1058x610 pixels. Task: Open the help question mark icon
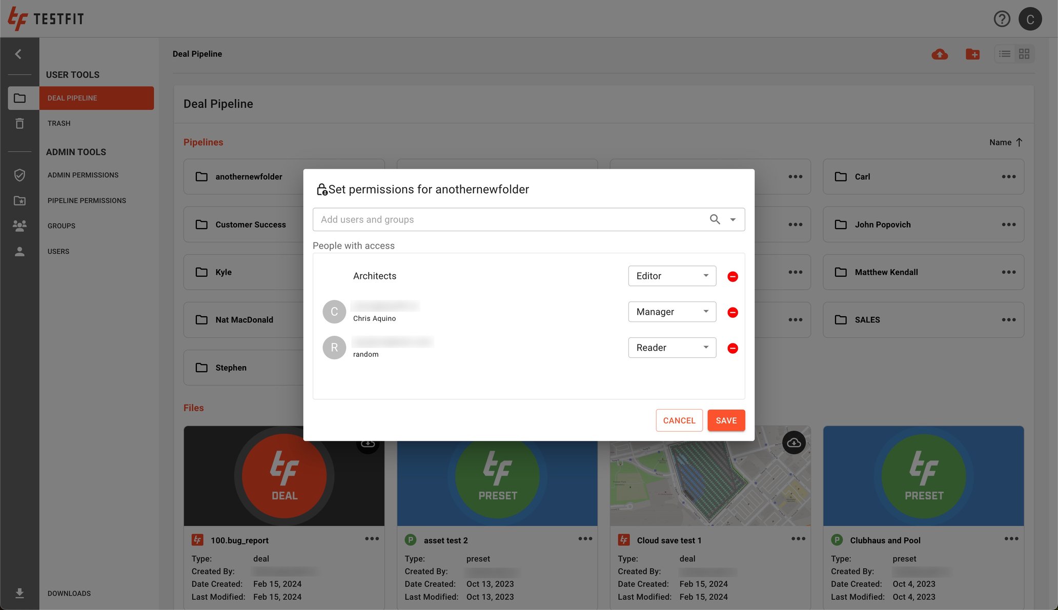(1002, 19)
